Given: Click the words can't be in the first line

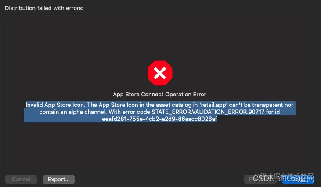Looking at the screenshot, I should (x=240, y=105).
